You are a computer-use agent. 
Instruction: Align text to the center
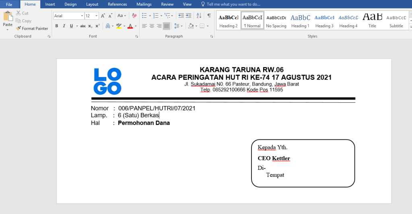coord(152,26)
